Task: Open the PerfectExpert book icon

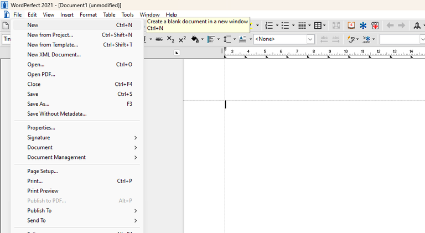Action: (x=351, y=26)
